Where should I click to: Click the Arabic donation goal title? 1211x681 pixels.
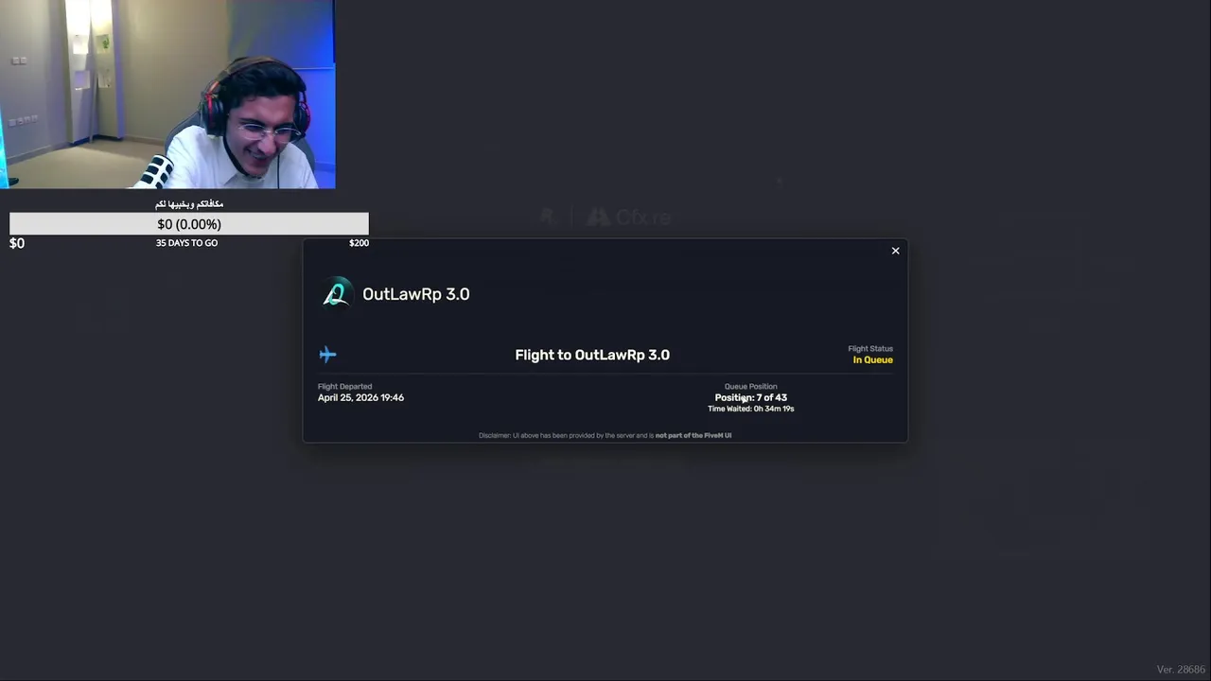[x=189, y=204]
